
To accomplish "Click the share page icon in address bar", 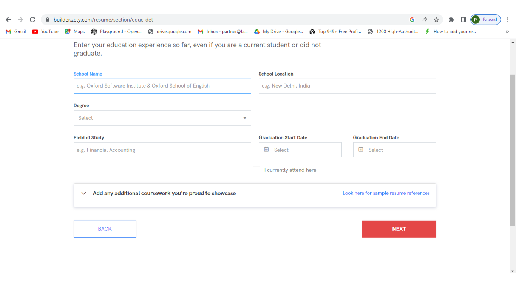I will (x=424, y=20).
